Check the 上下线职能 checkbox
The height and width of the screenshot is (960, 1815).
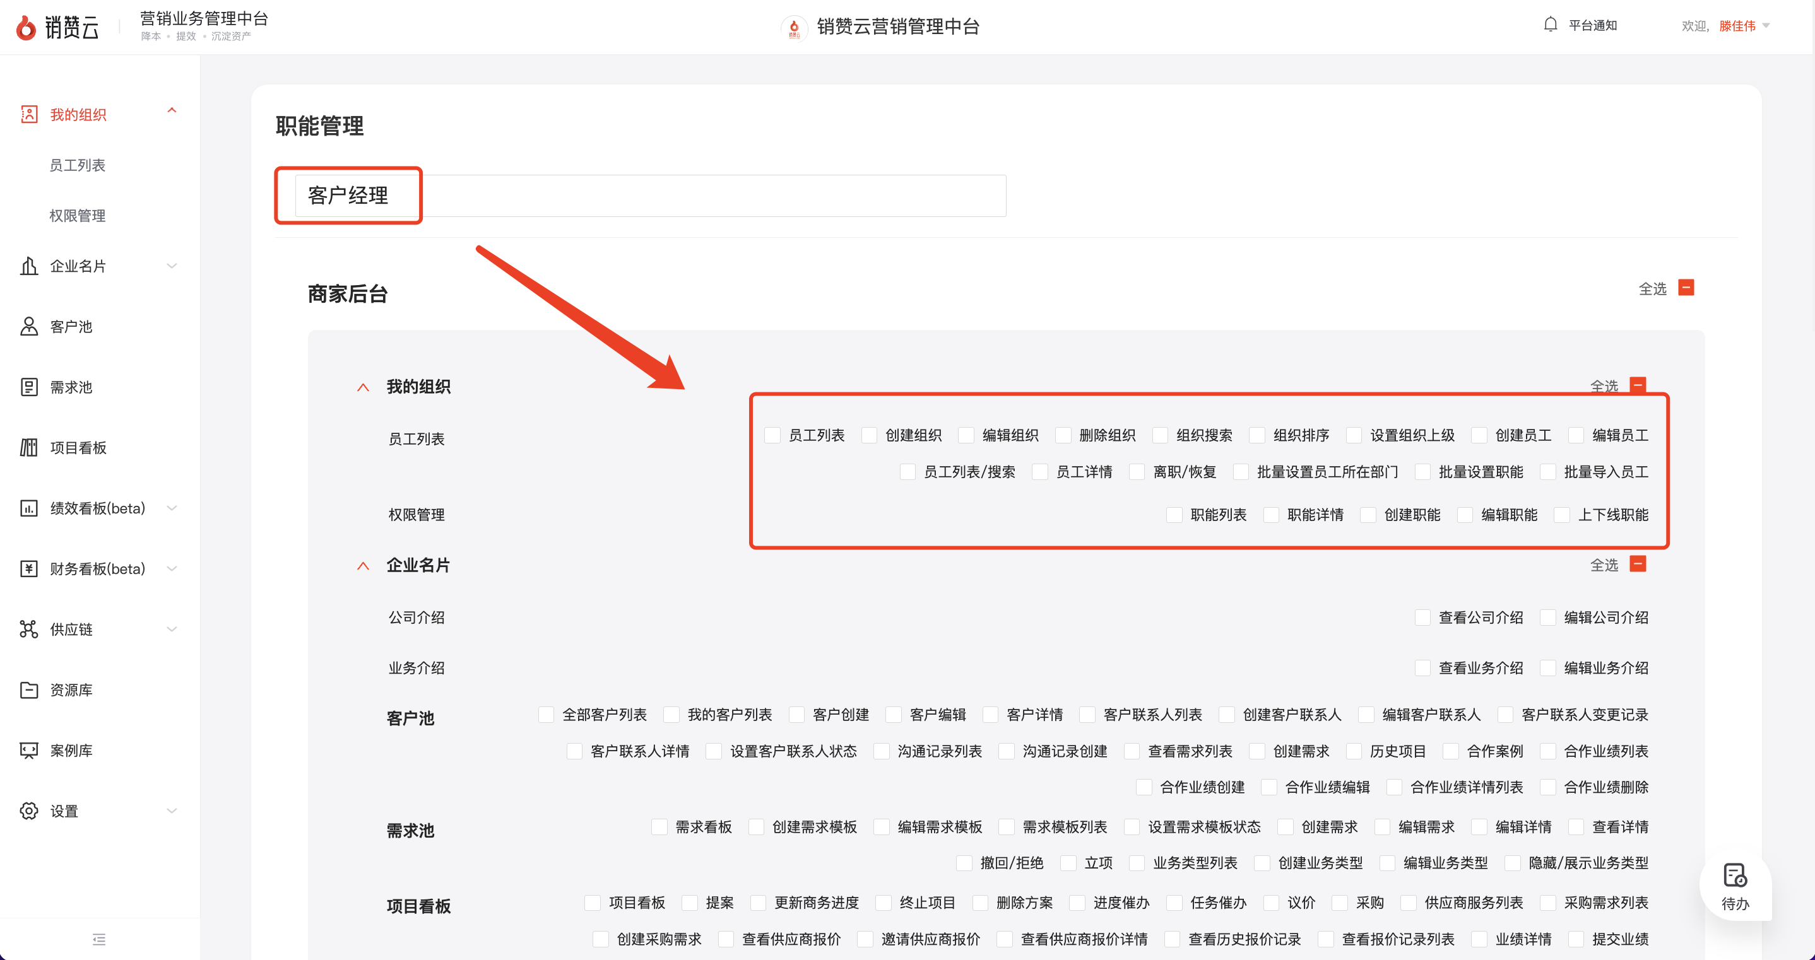coord(1562,514)
